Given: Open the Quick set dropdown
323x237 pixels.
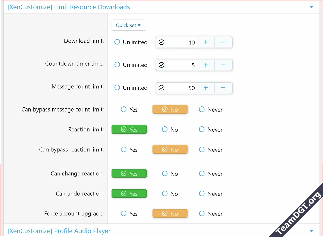Looking at the screenshot, I should [129, 25].
